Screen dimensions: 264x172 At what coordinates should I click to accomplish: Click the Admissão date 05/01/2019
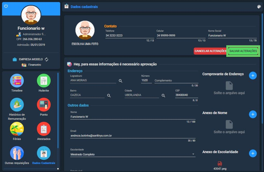point(38,45)
